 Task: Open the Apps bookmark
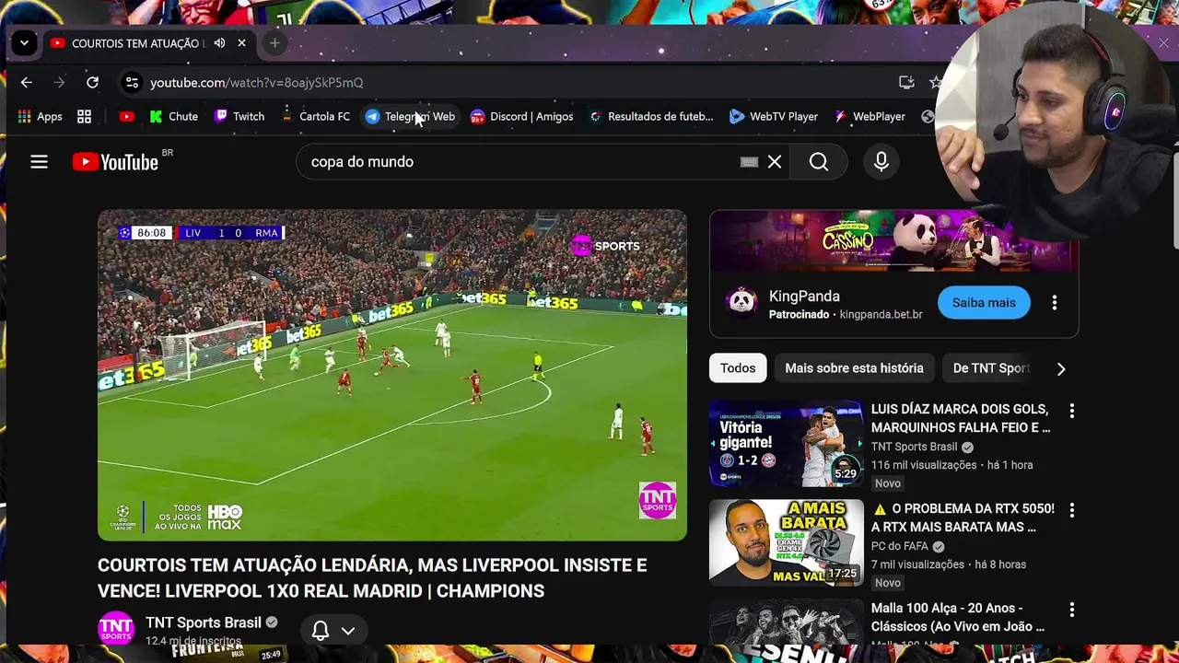40,117
